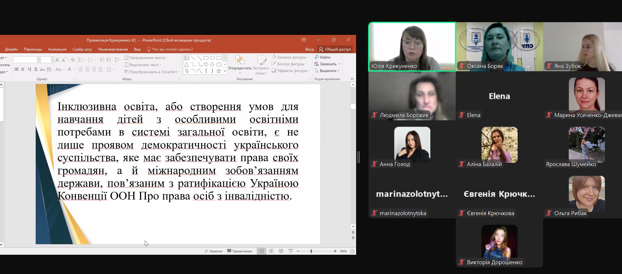622x274 pixels.
Task: Switch to Slide Sorter view
Action: click(271, 251)
